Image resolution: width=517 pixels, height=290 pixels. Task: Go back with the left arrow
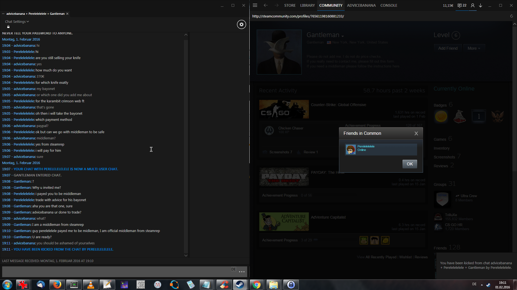pyautogui.click(x=266, y=5)
